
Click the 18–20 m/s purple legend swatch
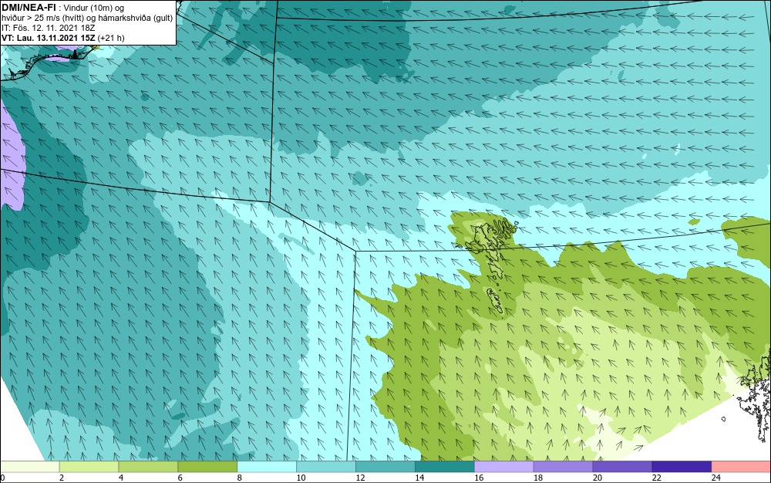563,467
